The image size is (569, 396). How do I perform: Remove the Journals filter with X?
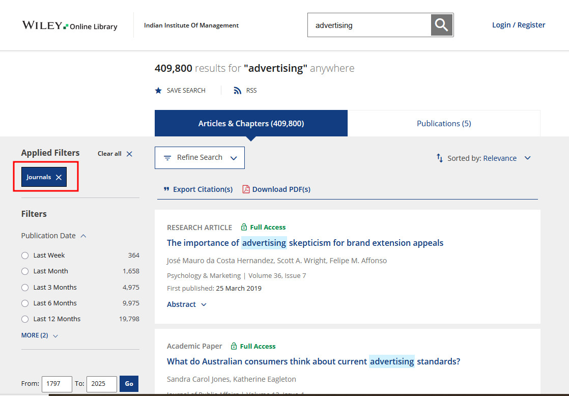click(59, 177)
